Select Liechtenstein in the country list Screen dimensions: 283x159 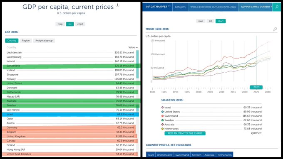70,53
